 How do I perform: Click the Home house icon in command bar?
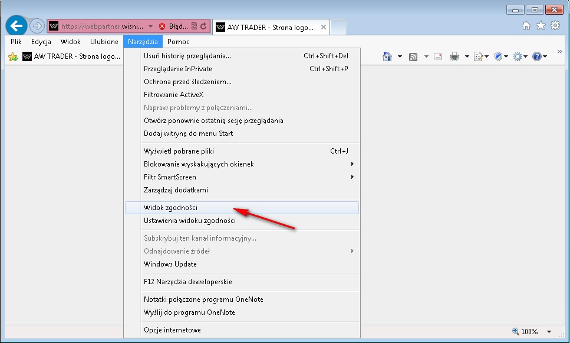click(387, 56)
